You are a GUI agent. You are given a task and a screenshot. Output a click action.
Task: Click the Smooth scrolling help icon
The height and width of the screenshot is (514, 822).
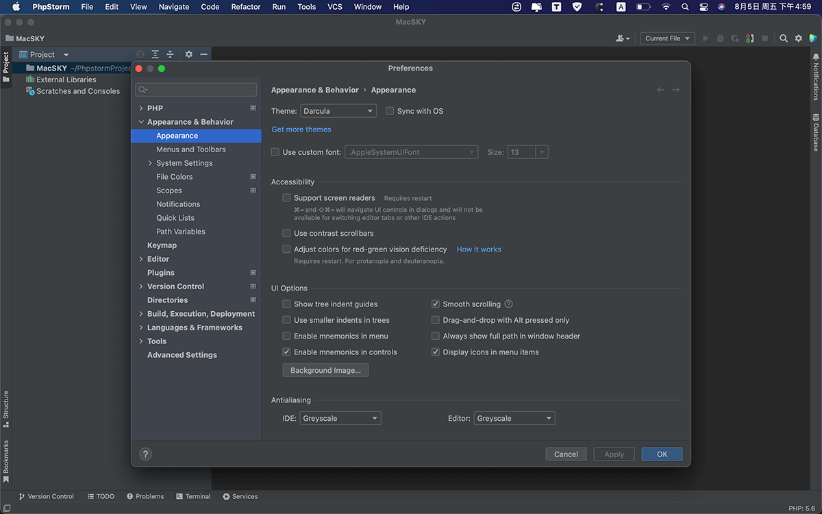click(x=508, y=304)
